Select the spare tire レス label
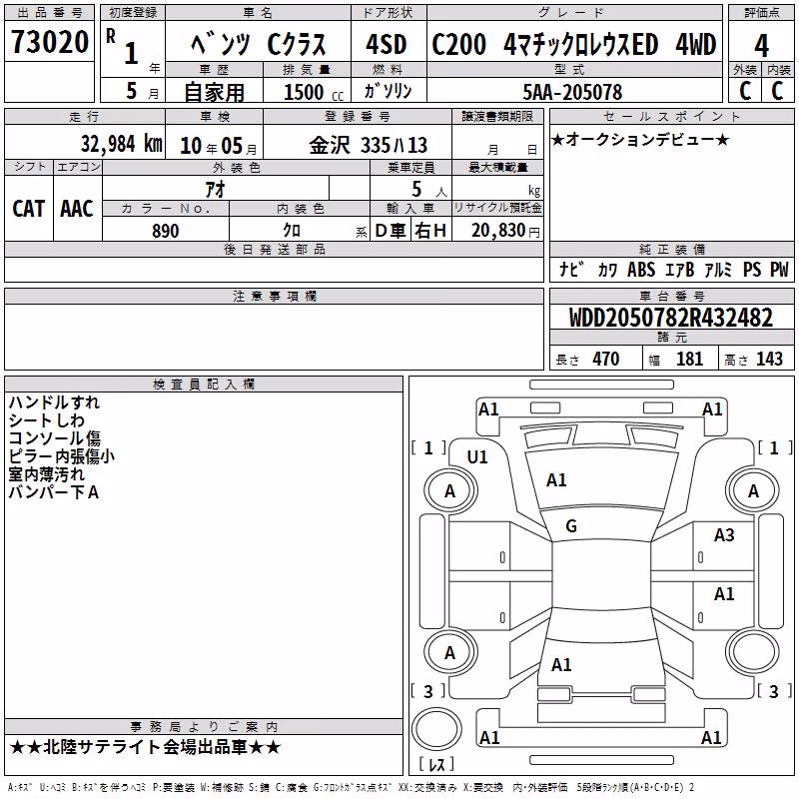This screenshot has height=799, width=799. point(436,764)
